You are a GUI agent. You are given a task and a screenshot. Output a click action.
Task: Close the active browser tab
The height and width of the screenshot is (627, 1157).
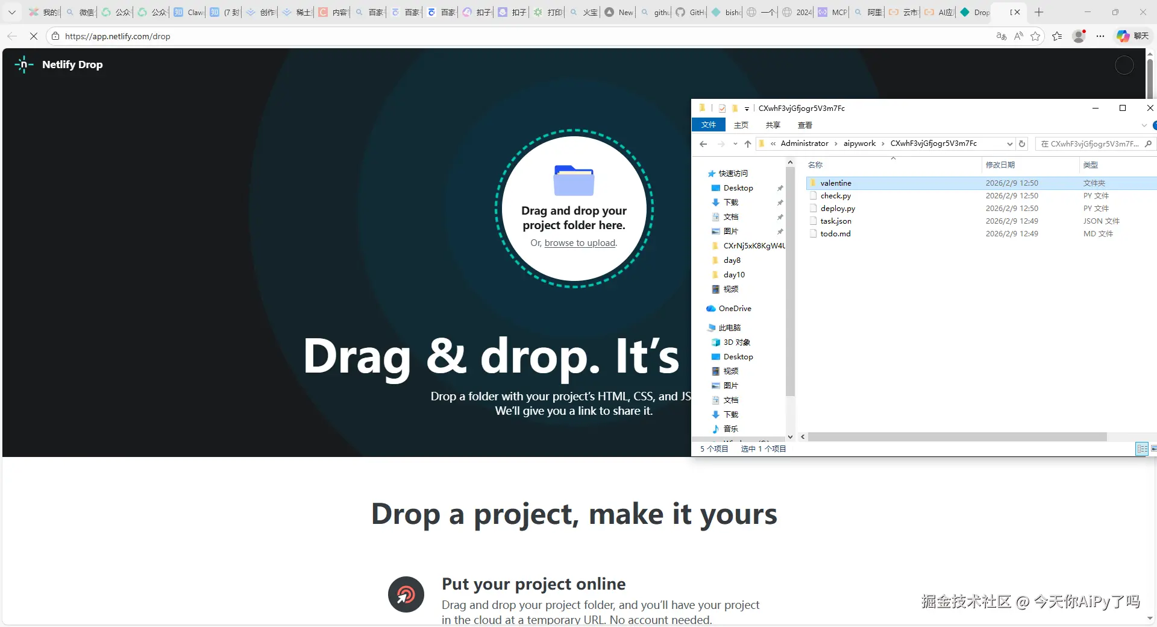(x=1017, y=12)
